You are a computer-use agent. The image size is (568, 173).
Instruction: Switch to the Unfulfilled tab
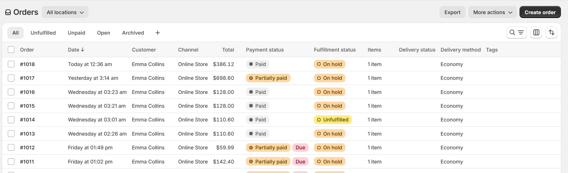click(x=43, y=33)
